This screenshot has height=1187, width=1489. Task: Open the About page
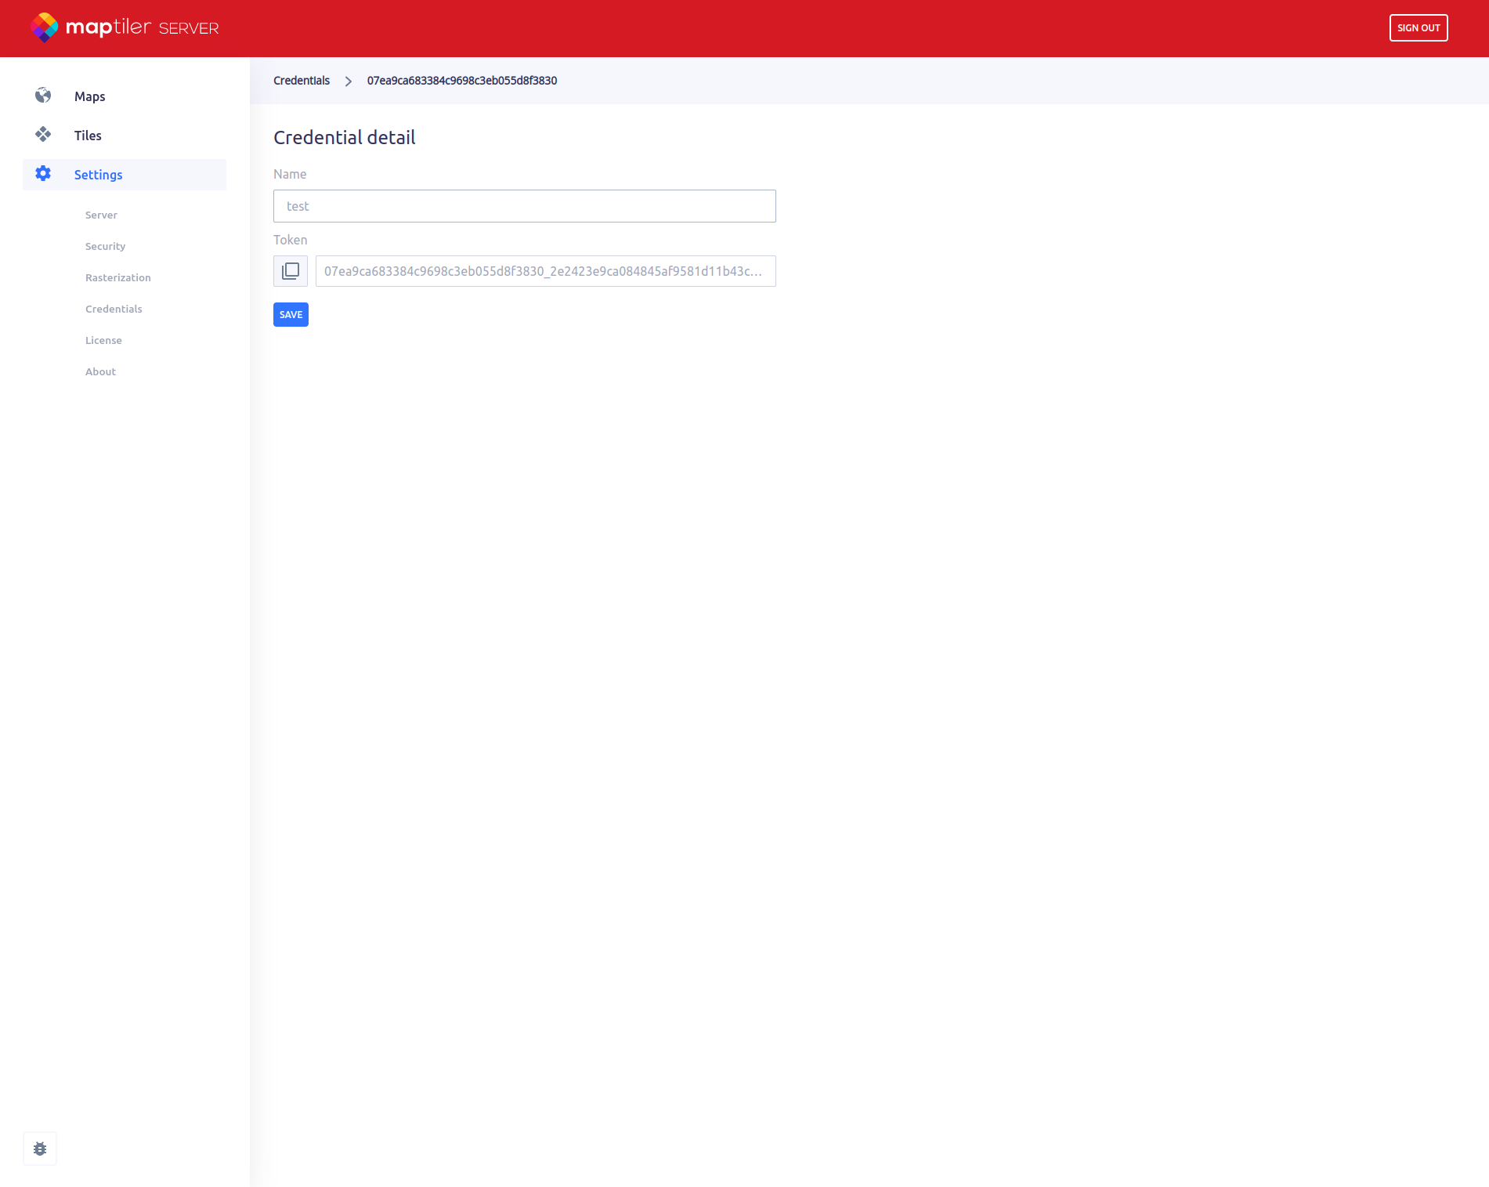click(100, 371)
